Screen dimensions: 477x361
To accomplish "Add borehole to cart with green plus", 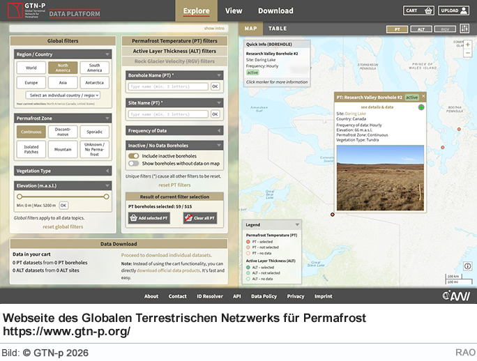I will coord(421,107).
